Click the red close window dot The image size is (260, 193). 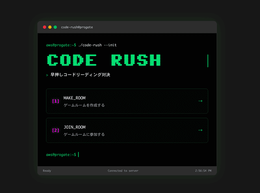point(44,27)
